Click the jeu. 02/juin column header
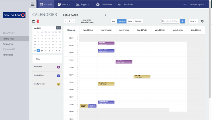212x120 pixels. tap(142, 30)
